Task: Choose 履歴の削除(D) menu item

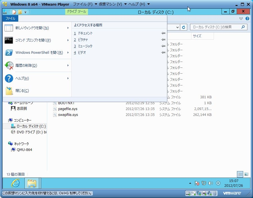Action: coord(37,66)
